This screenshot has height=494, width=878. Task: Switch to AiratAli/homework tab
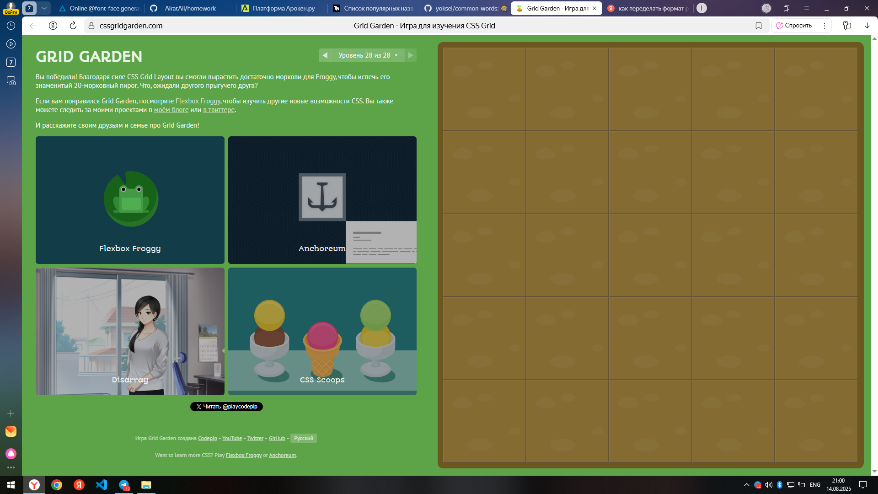point(190,8)
